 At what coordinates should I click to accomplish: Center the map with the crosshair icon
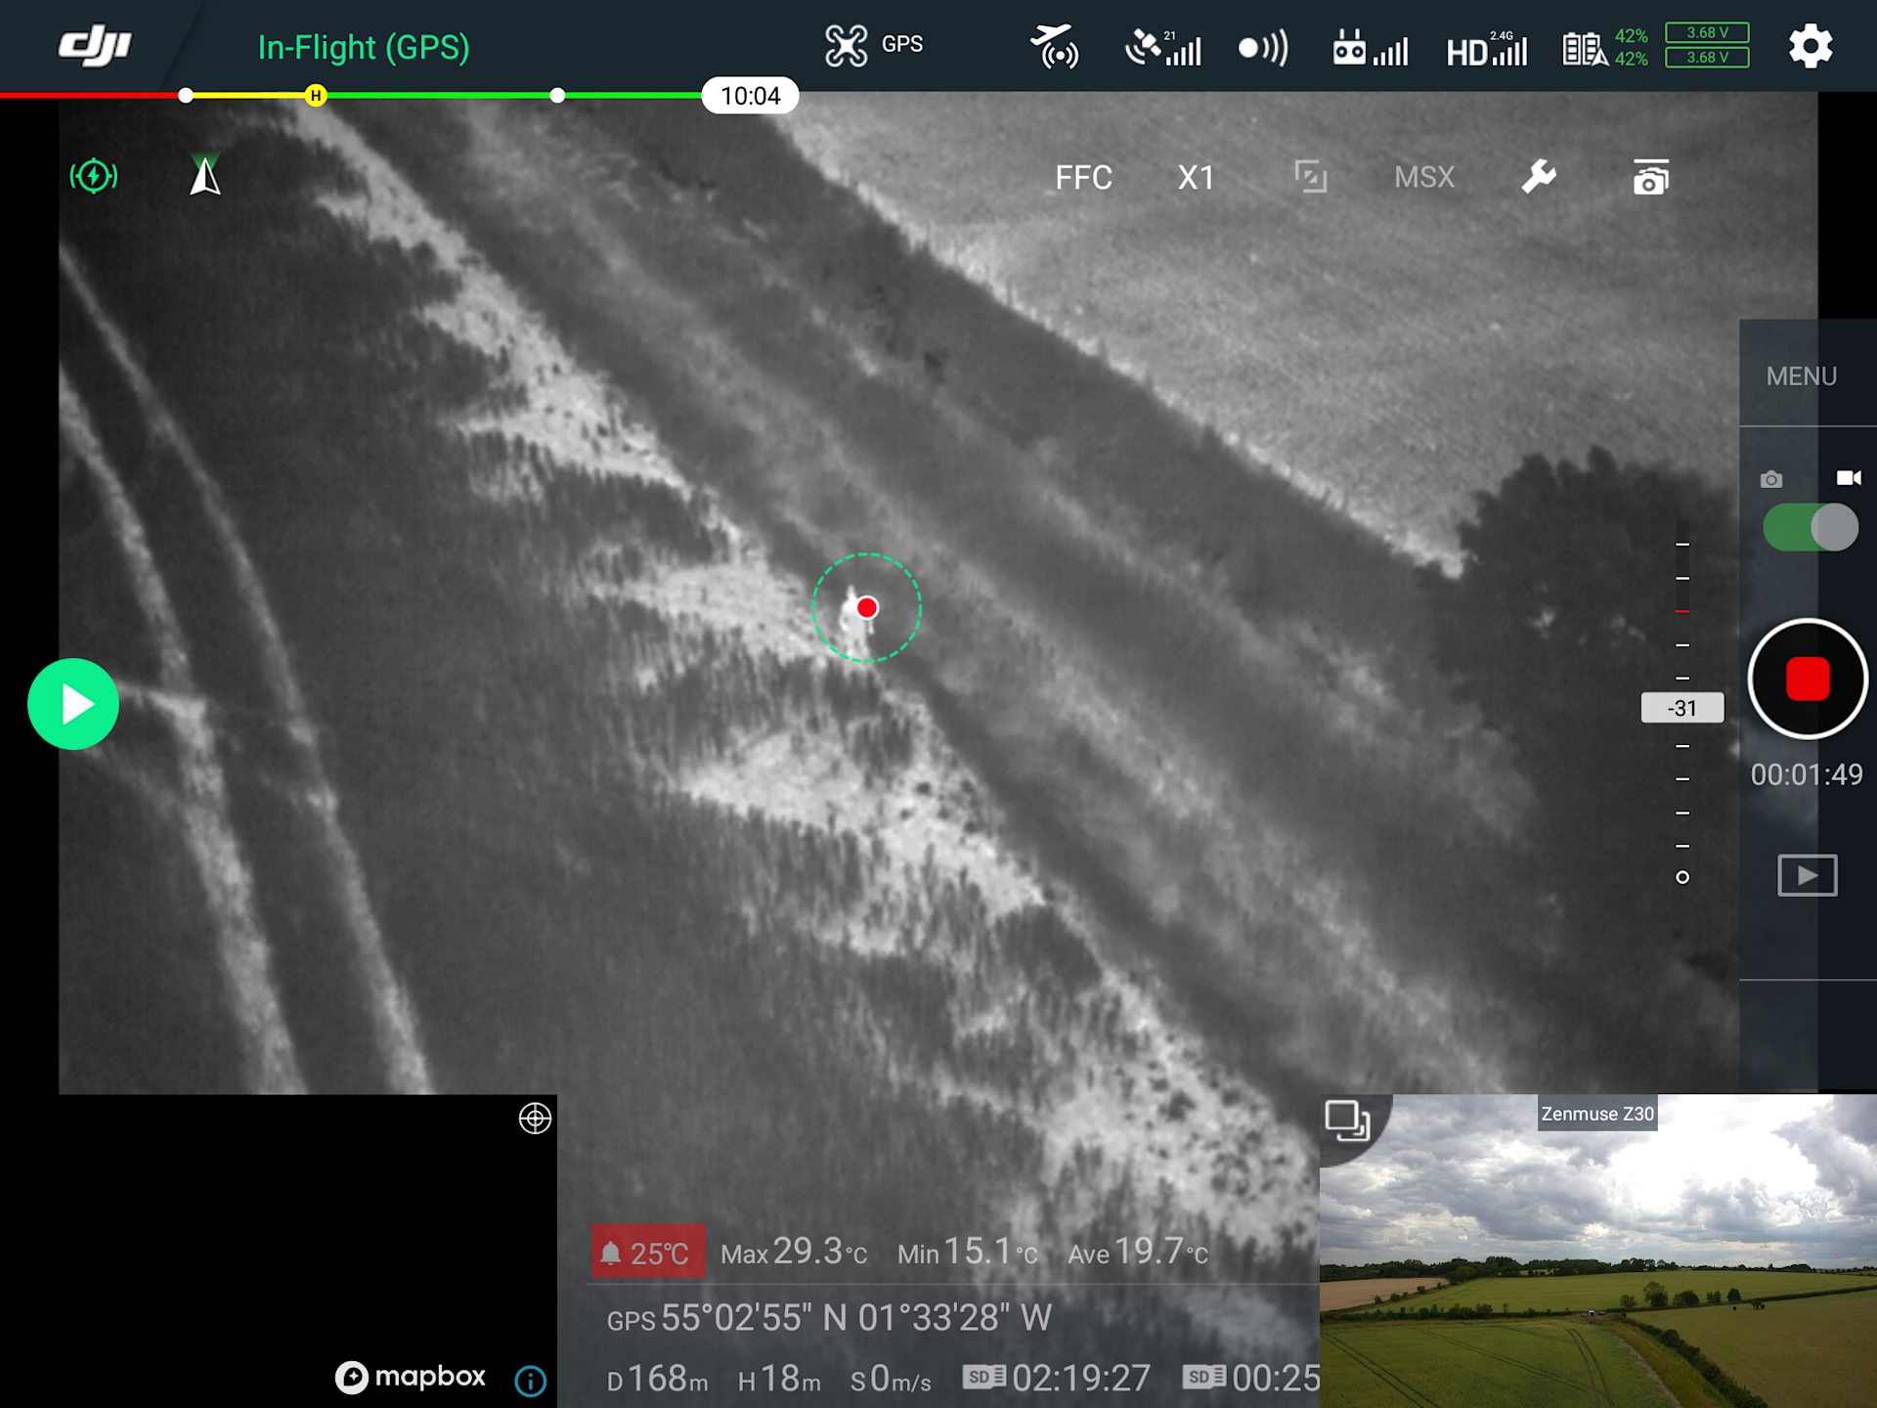[535, 1118]
